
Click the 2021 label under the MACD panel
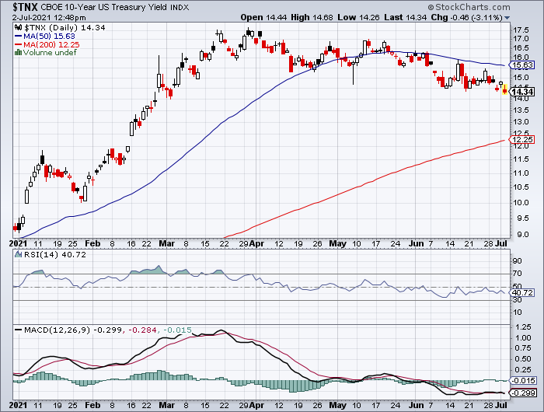click(19, 405)
